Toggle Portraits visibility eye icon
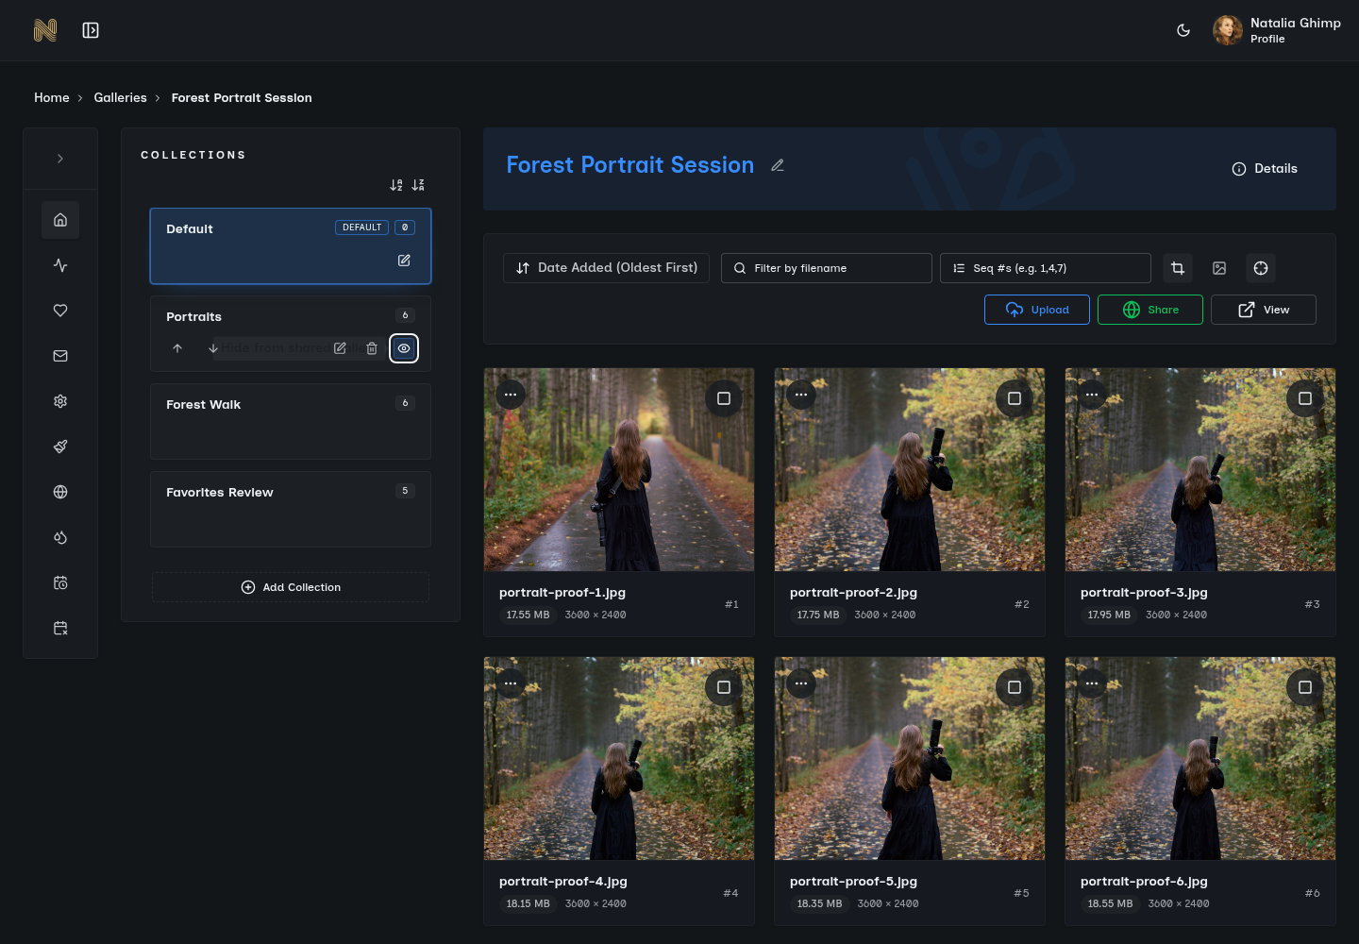Viewport: 1359px width, 944px height. pos(404,348)
